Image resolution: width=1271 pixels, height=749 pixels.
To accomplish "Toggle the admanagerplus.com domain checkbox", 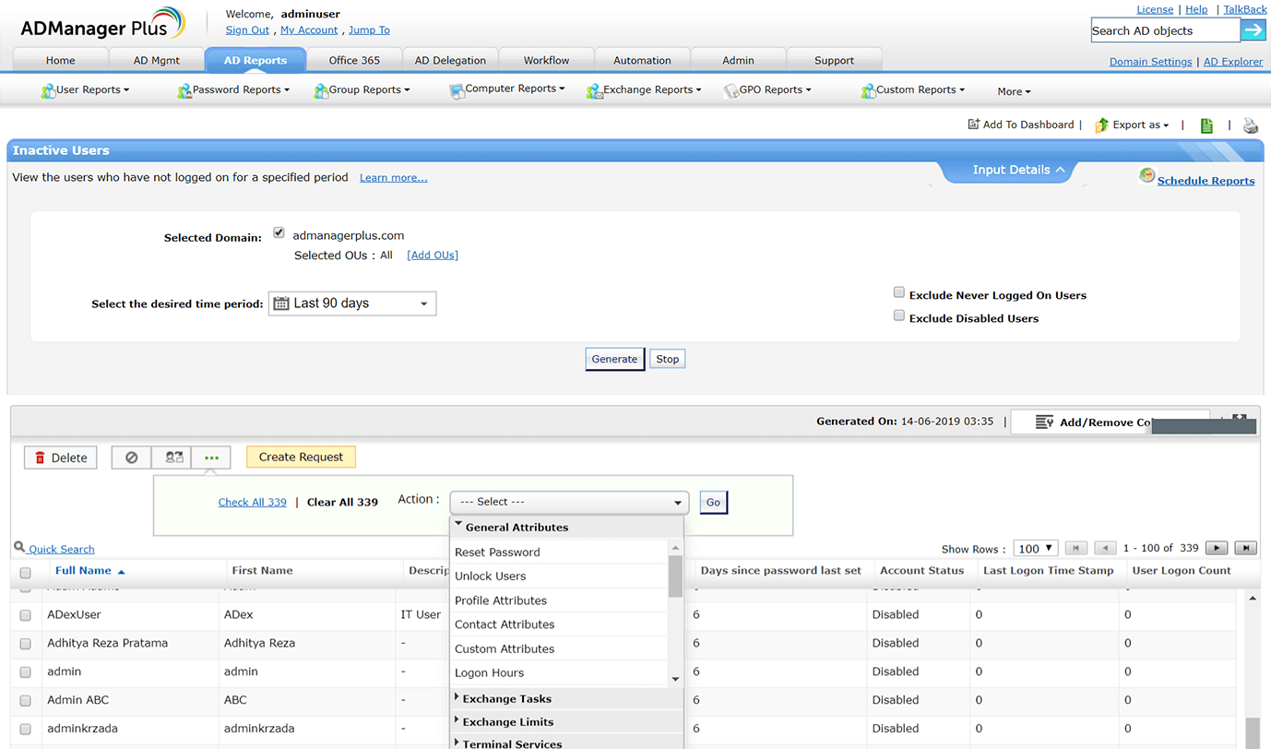I will (279, 233).
